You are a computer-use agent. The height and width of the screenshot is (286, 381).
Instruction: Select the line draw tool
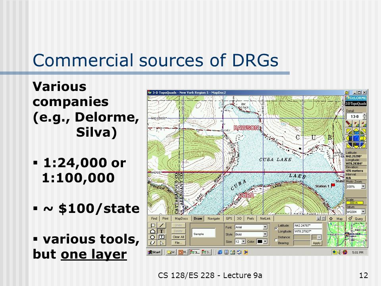162,226
